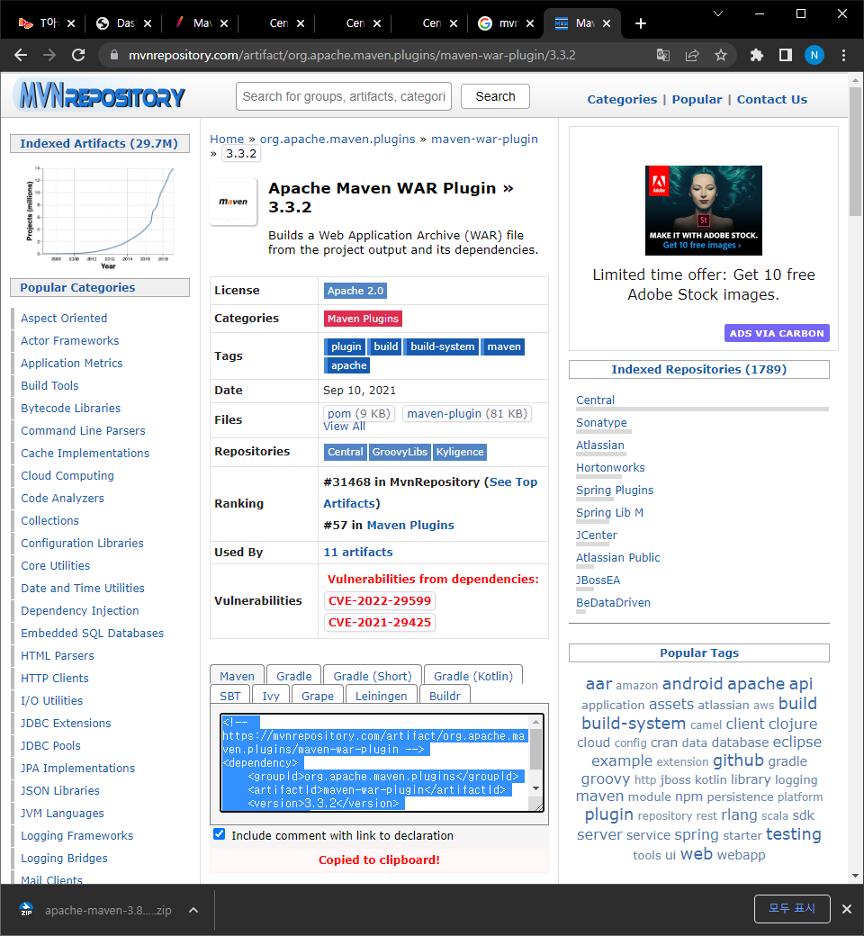Screen dimensions: 864x936
Task: Open the Build Tools category
Action: [x=49, y=385]
